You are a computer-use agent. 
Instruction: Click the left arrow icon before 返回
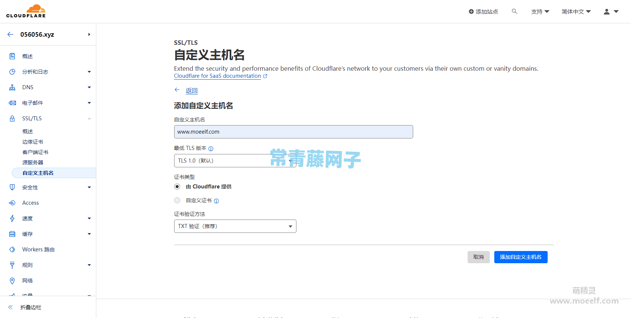(177, 90)
